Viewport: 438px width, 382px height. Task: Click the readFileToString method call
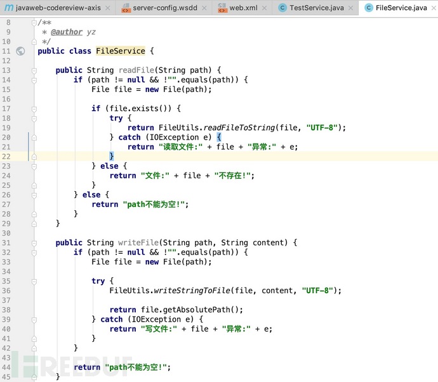click(239, 128)
